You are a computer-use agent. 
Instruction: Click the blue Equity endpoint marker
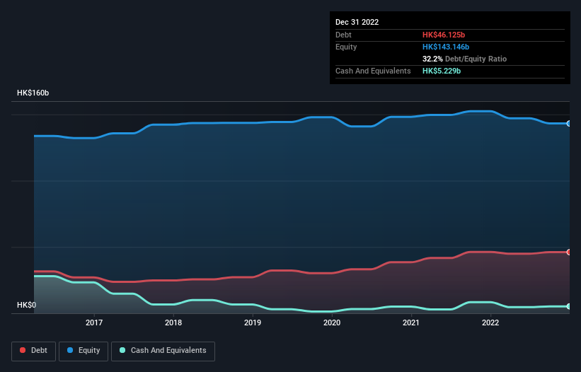point(569,124)
